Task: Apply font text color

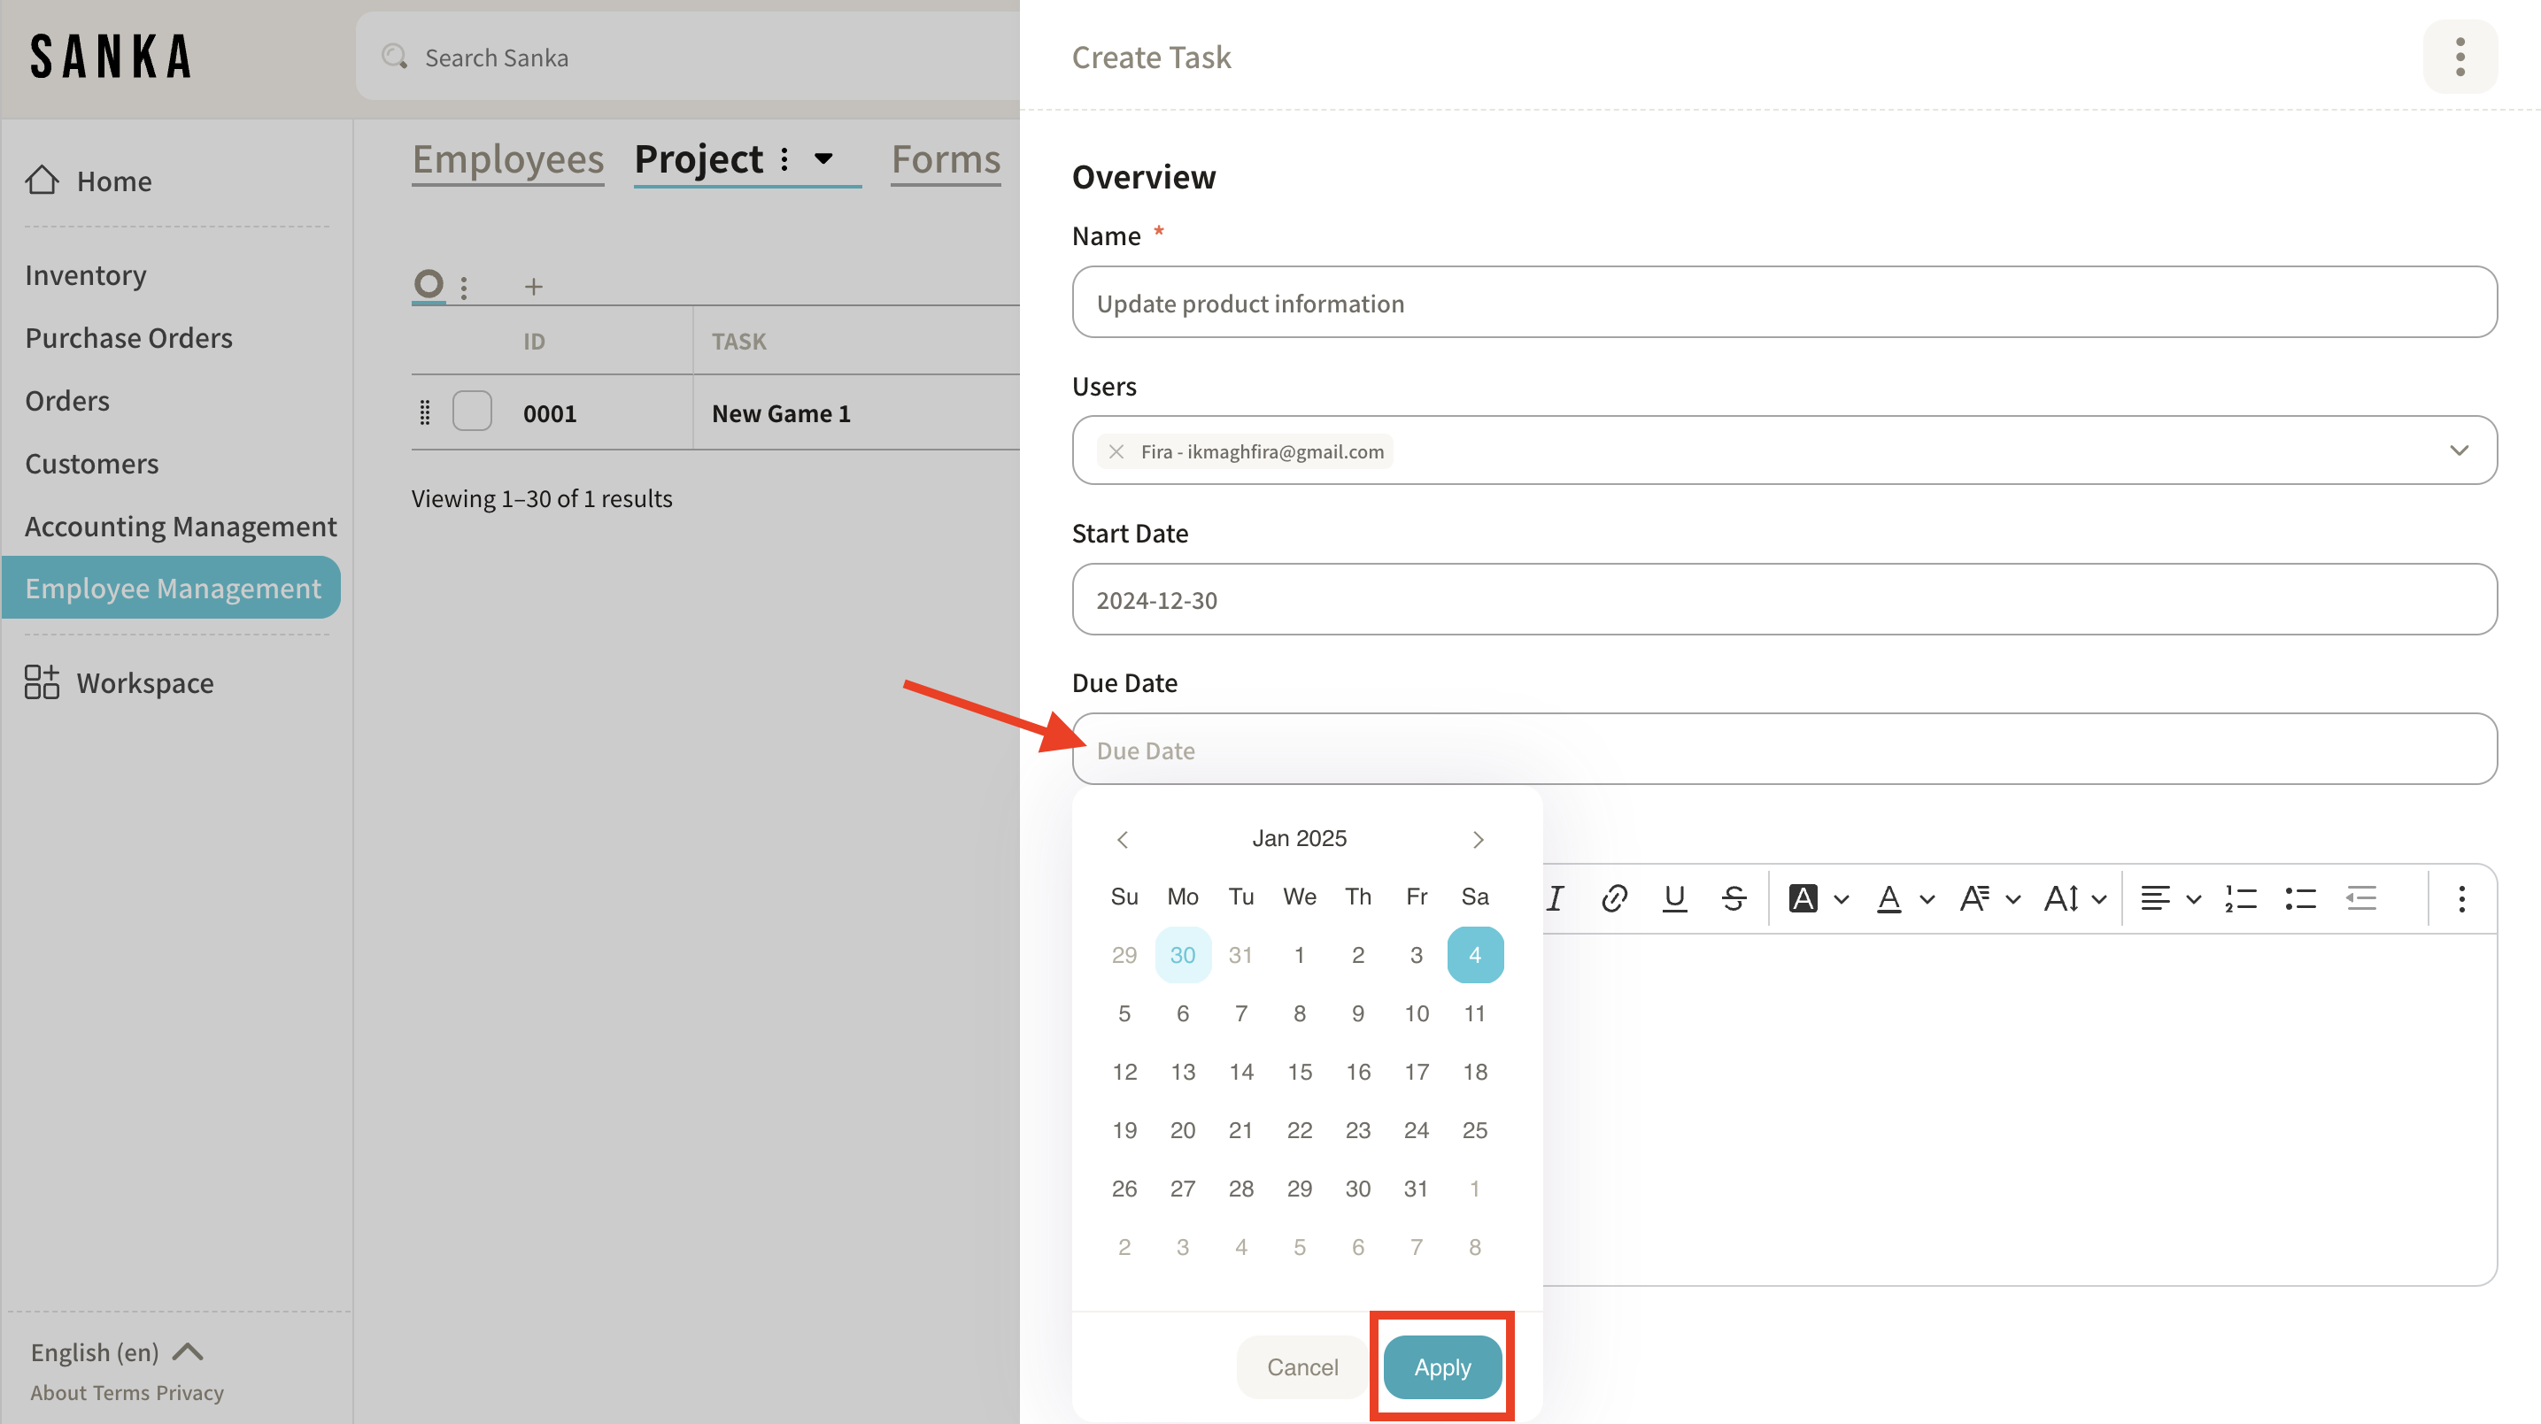Action: 1888,898
